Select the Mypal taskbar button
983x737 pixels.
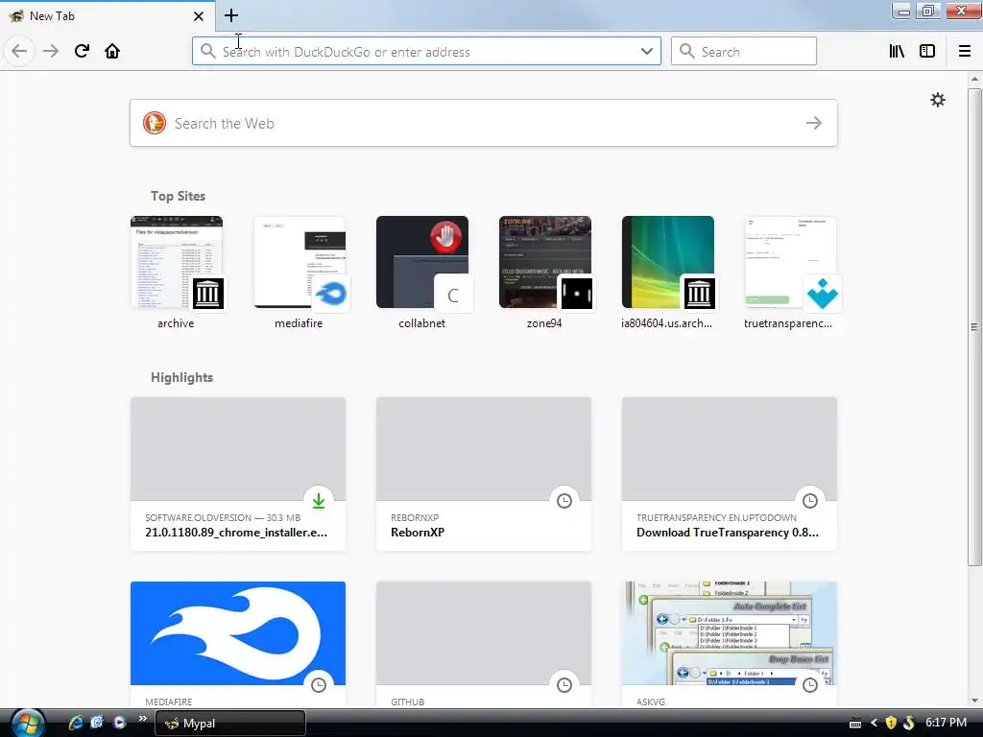click(x=229, y=724)
